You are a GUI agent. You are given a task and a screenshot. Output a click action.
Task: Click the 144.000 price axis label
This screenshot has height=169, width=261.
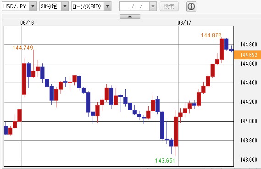pyautogui.click(x=249, y=121)
